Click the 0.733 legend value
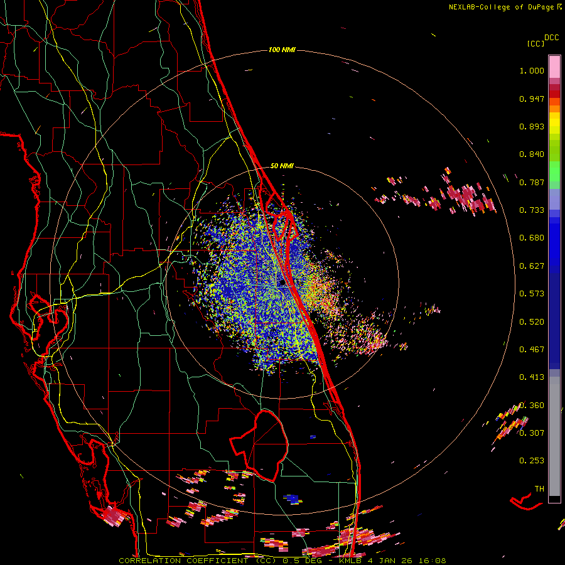565x565 pixels. [x=532, y=210]
